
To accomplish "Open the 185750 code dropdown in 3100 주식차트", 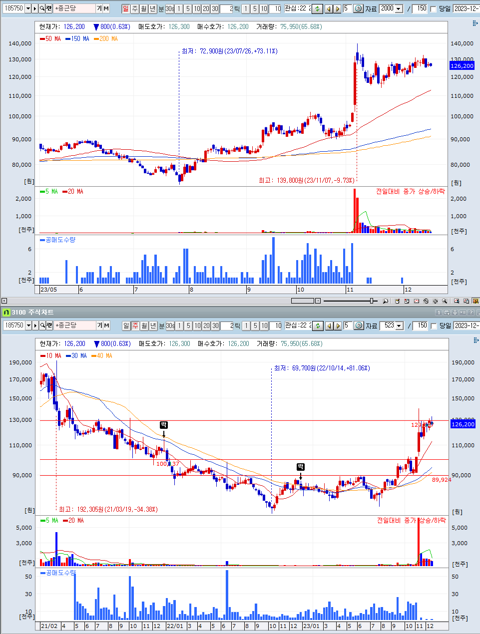I will coord(28,325).
